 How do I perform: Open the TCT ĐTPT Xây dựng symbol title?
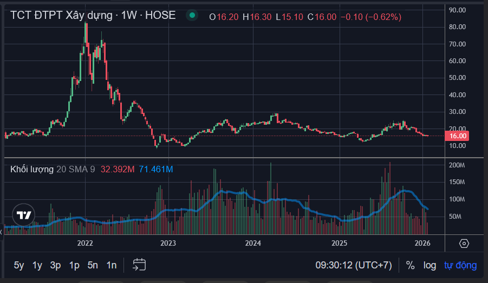[x=92, y=16]
